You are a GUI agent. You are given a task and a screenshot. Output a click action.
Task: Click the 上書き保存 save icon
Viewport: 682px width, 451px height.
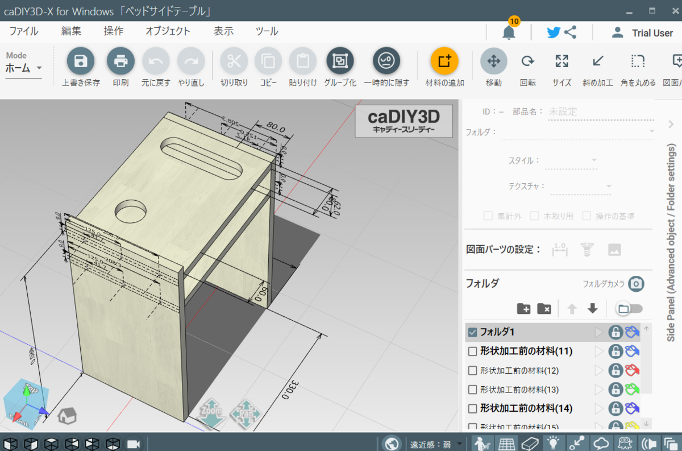81,61
